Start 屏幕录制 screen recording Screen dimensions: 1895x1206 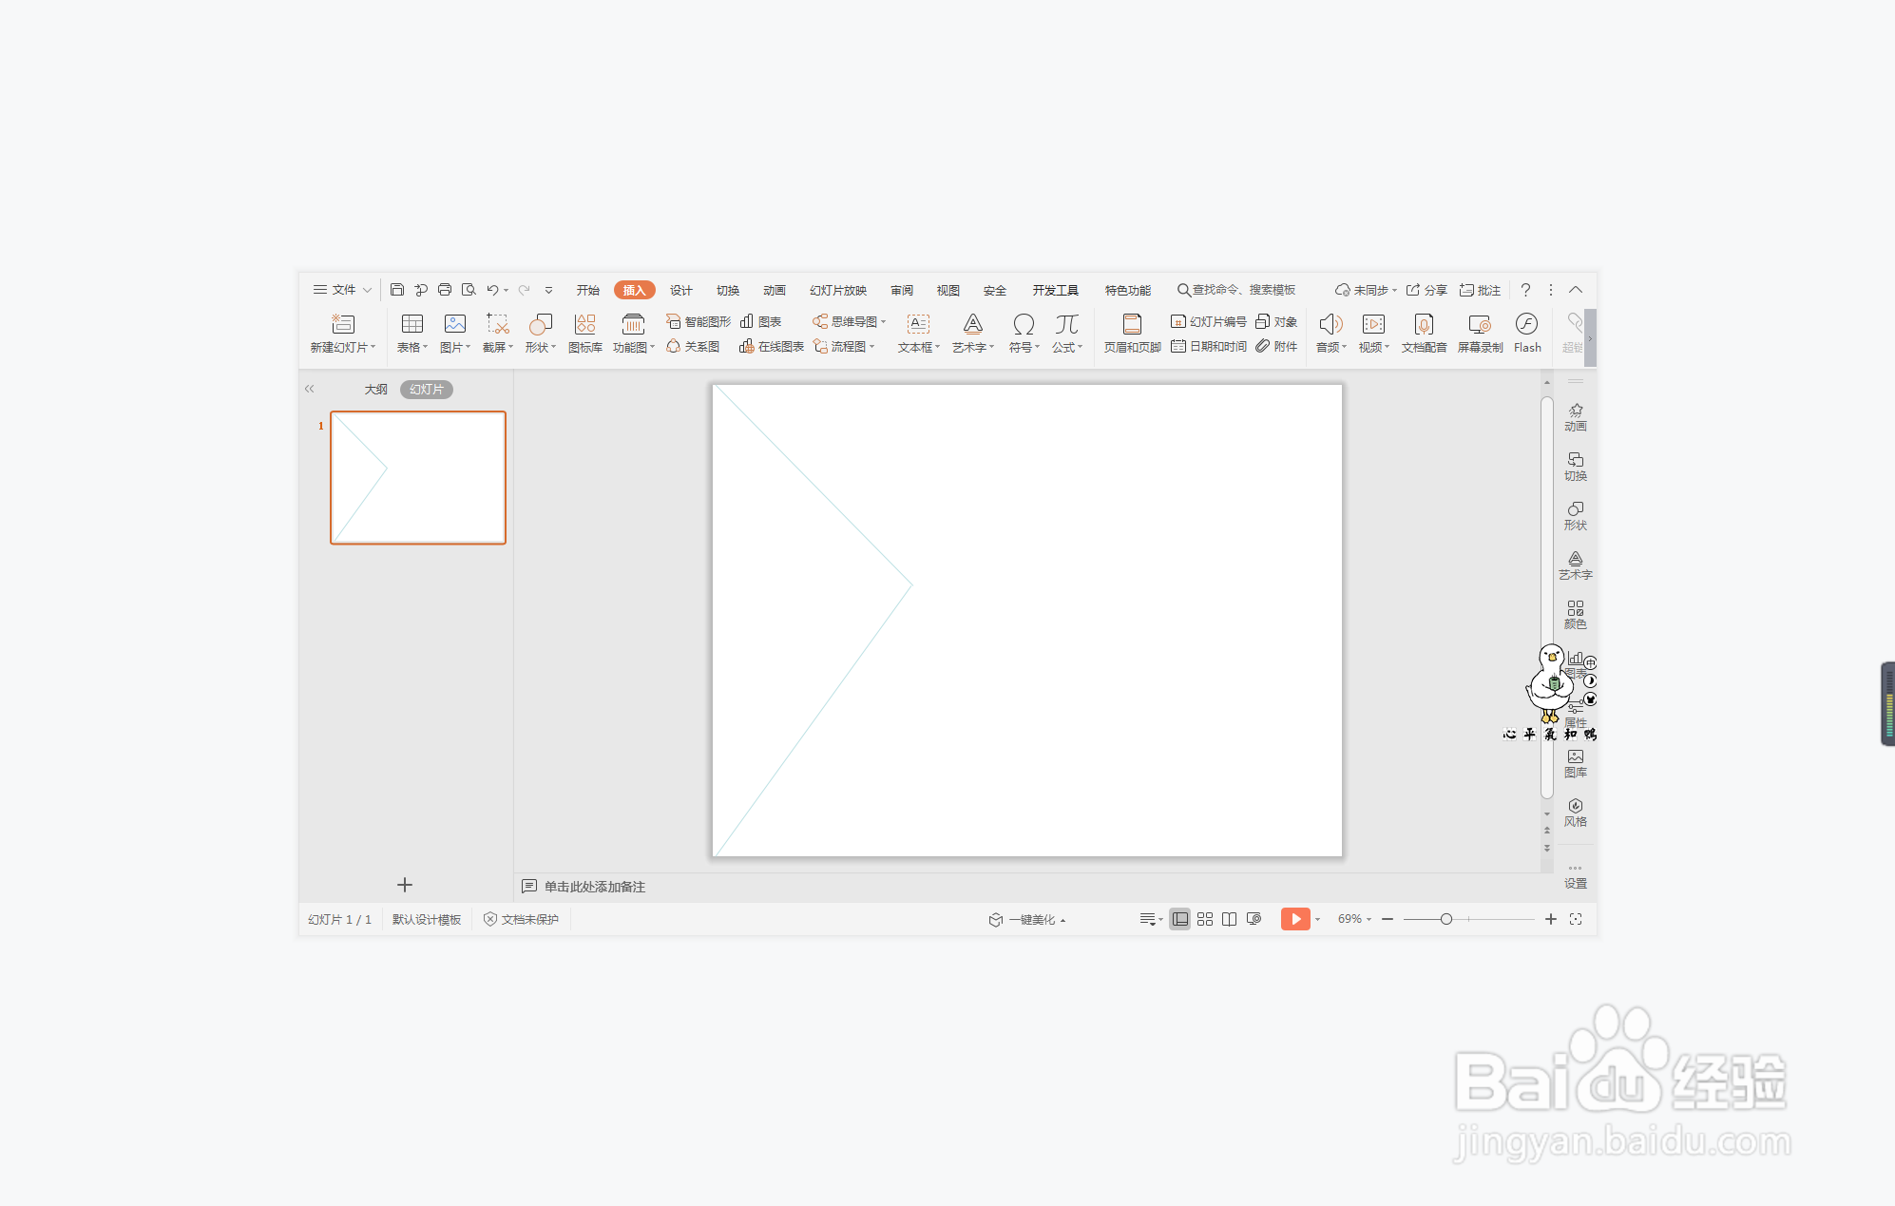coord(1479,324)
